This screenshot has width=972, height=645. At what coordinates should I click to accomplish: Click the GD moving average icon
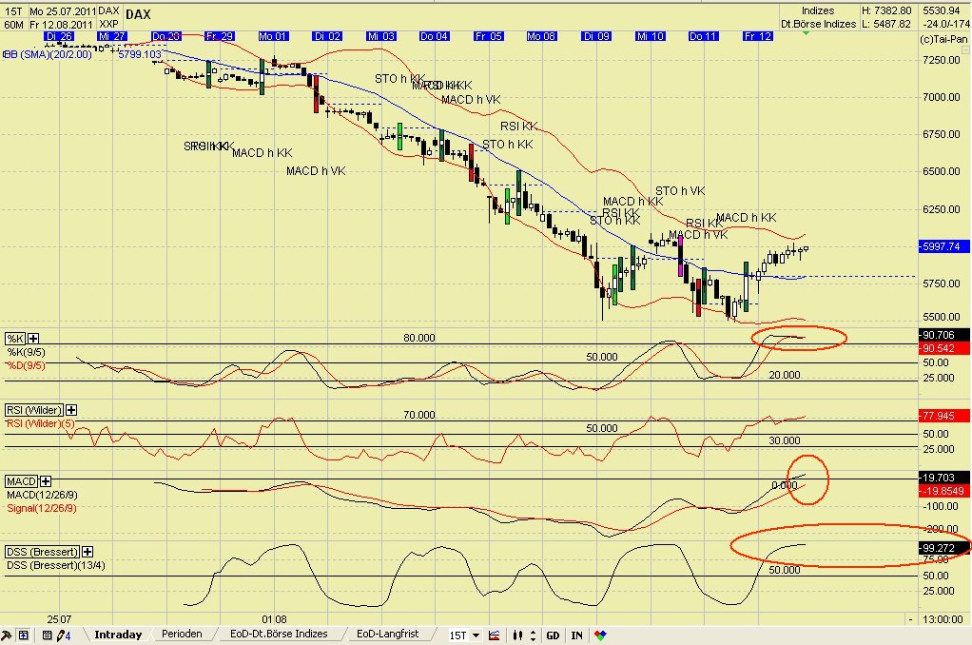[x=553, y=635]
